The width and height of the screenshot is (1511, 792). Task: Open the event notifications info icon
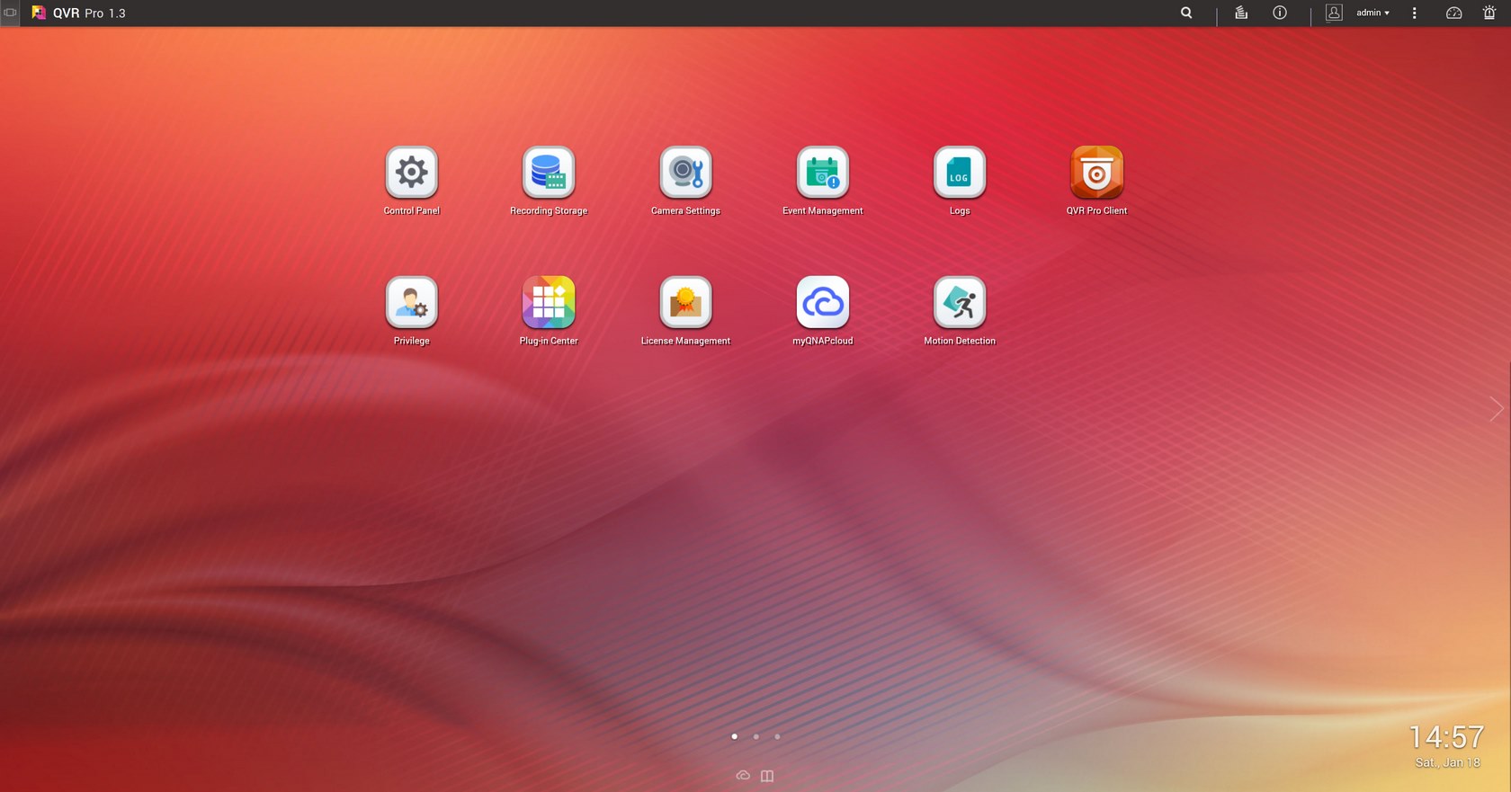(1280, 13)
